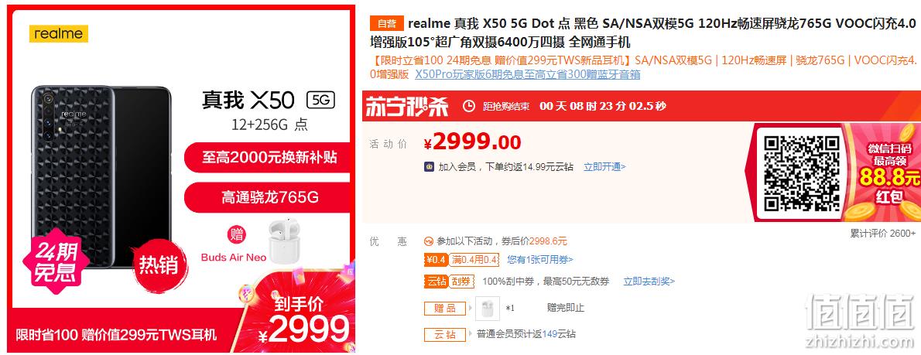
Task: Click 立即开通 membership link
Action: [604, 166]
